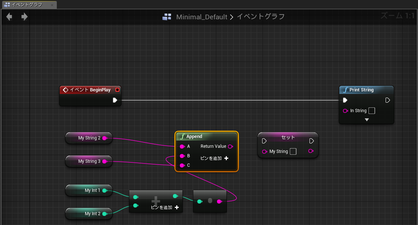
Task: Add a pin on the integer add node
Action: [165, 208]
